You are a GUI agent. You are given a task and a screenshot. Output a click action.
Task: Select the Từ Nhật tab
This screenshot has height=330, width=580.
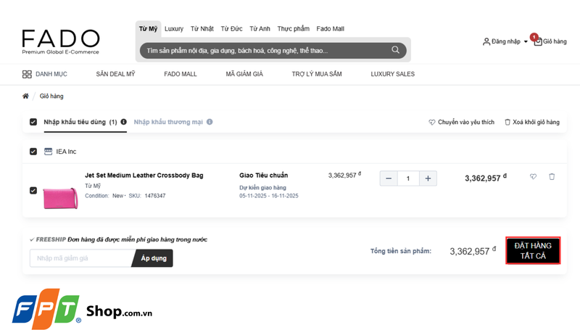[x=202, y=29]
